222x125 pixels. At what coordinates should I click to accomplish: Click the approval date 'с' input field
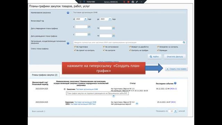click(x=81, y=27)
